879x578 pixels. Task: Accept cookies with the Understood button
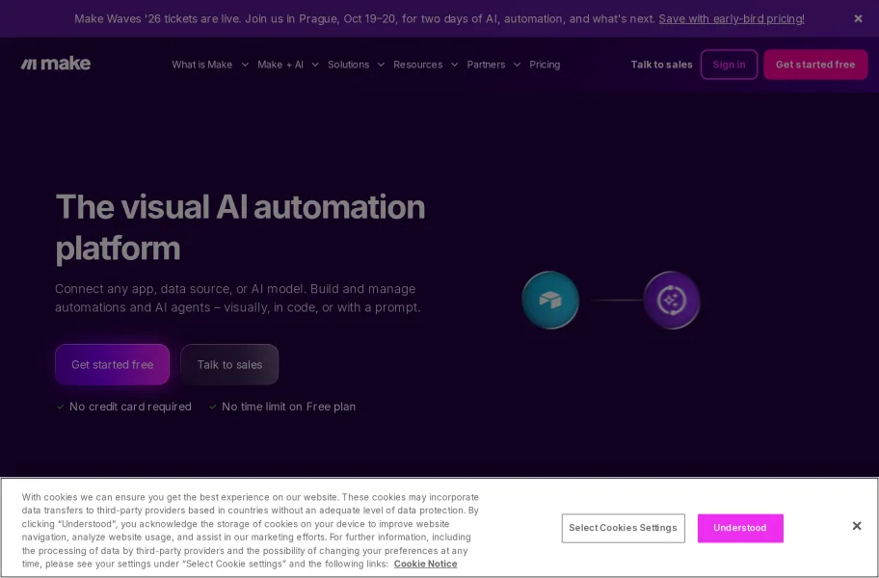740,528
